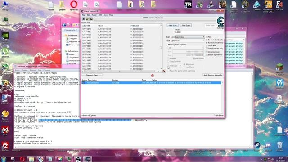Open the Recycle Bin on desktop

tap(279, 146)
